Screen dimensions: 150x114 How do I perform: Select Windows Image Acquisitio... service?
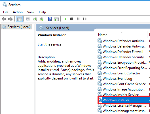point(124,89)
